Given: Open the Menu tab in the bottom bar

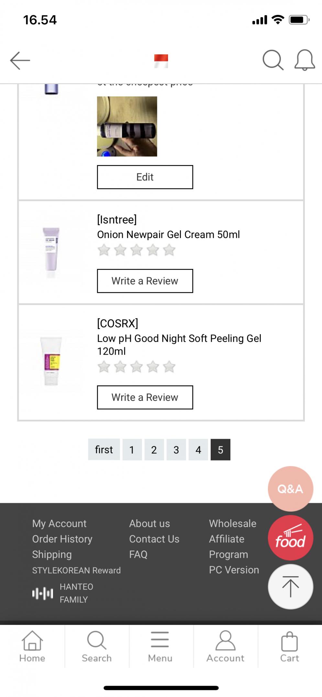Looking at the screenshot, I should pos(160,647).
